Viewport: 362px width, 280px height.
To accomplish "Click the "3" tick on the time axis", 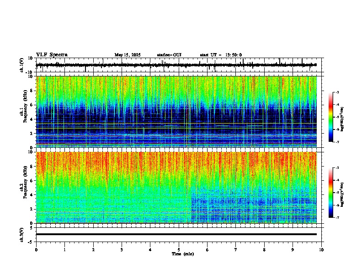I will tap(122, 250).
